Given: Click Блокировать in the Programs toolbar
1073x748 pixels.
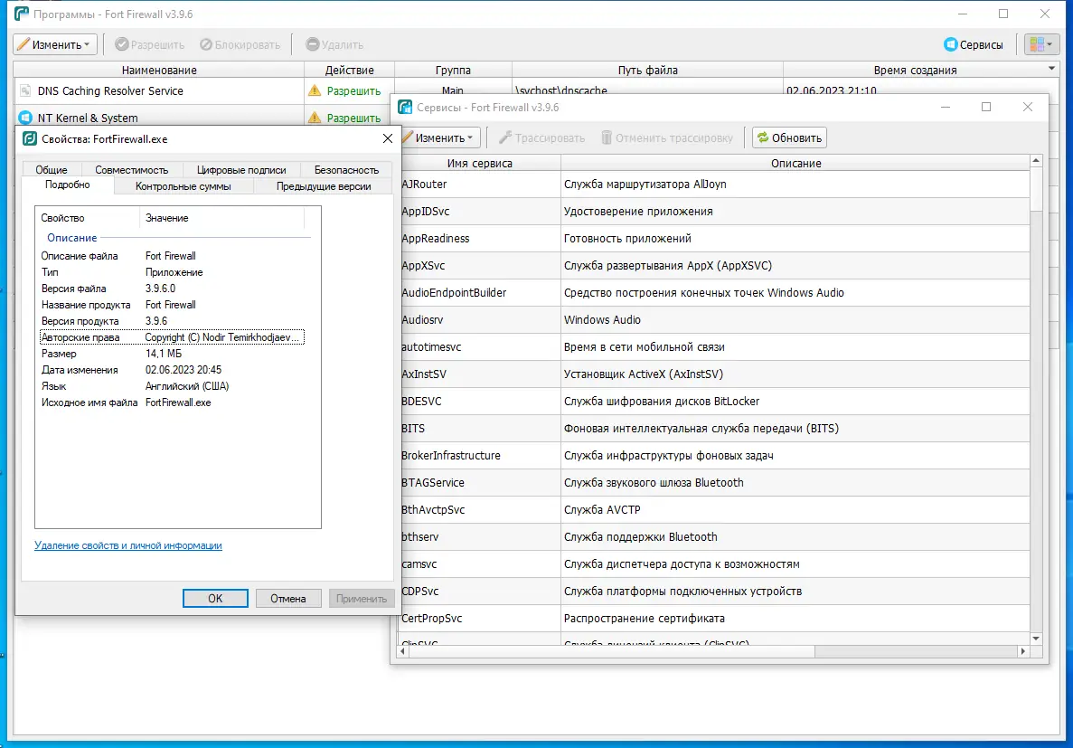Looking at the screenshot, I should point(240,44).
